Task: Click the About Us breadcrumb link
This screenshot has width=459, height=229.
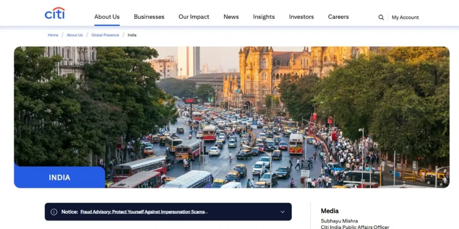Action: (75, 35)
